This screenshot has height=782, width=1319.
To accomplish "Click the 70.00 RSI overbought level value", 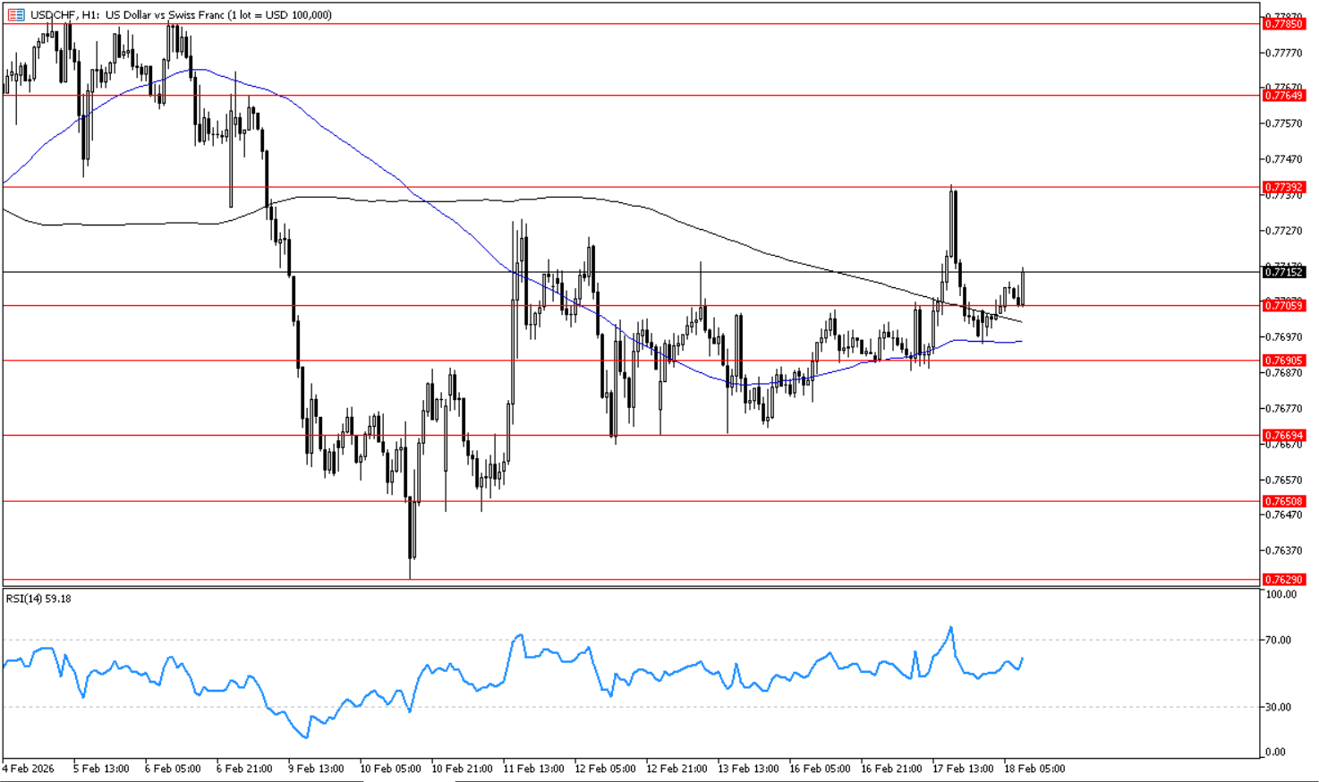I will point(1279,640).
